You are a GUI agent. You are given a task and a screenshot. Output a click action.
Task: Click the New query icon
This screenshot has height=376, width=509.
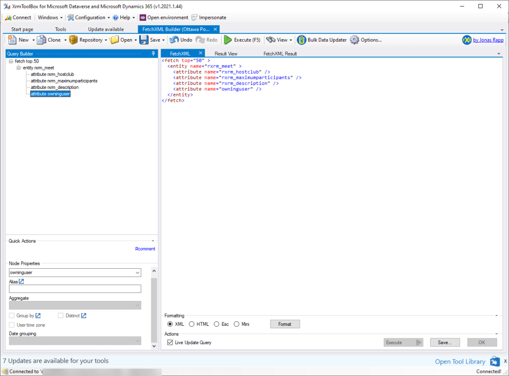pyautogui.click(x=12, y=40)
